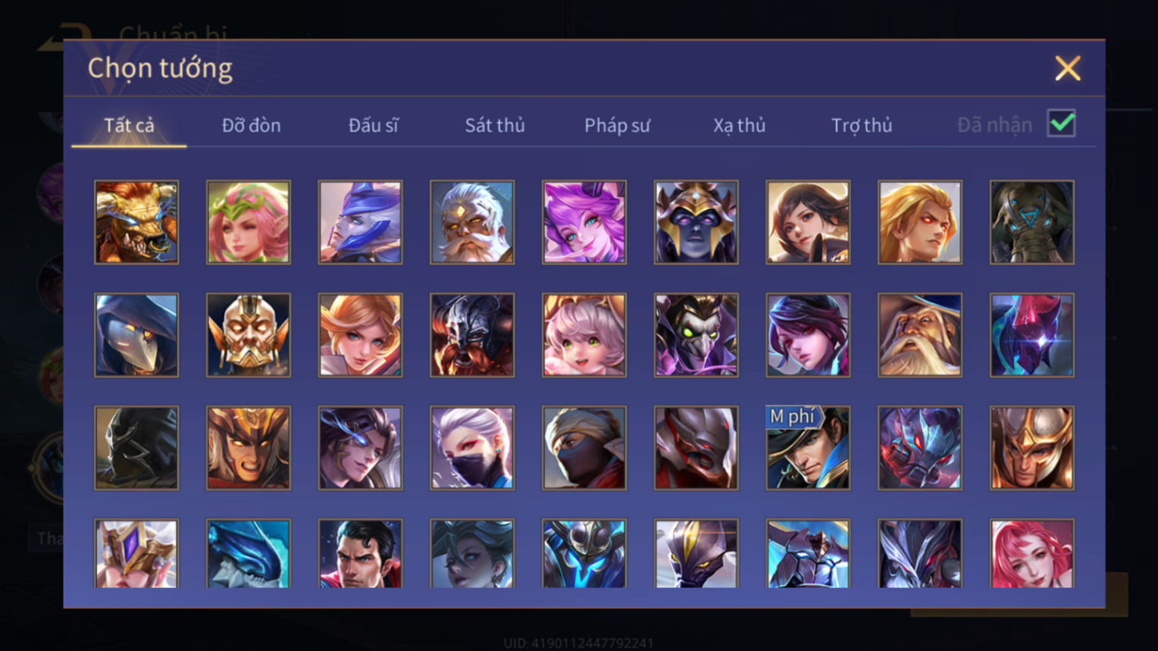Switch to the Đỡ đòn tab
This screenshot has height=651, width=1158.
(x=251, y=125)
